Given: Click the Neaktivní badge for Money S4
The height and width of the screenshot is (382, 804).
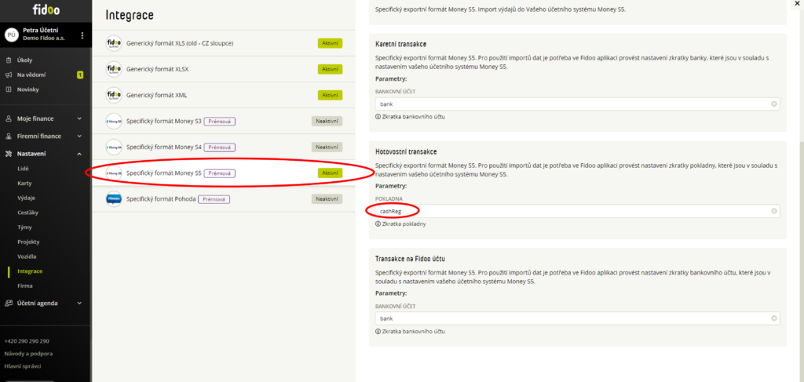Looking at the screenshot, I should (x=327, y=147).
